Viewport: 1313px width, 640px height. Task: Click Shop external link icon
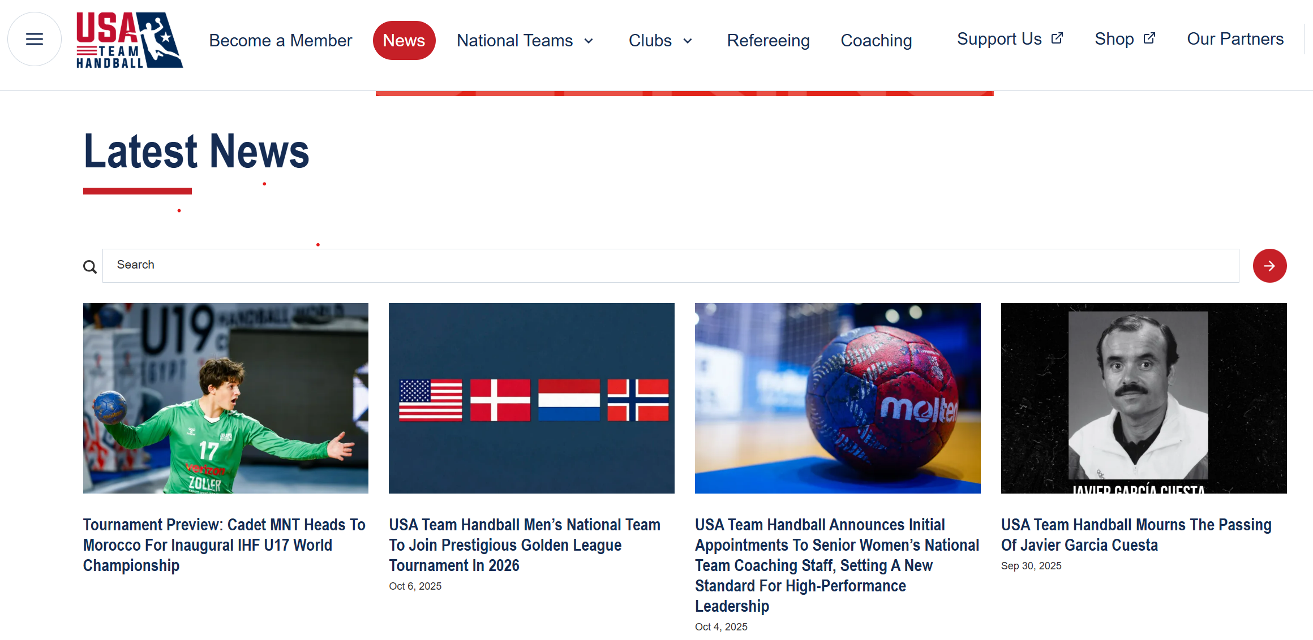[x=1149, y=38]
